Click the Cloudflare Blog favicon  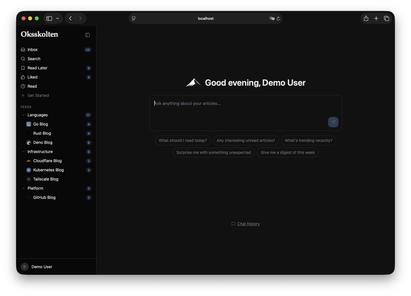click(29, 161)
